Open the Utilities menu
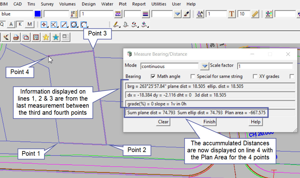The width and height of the screenshot is (300, 178). [159, 4]
